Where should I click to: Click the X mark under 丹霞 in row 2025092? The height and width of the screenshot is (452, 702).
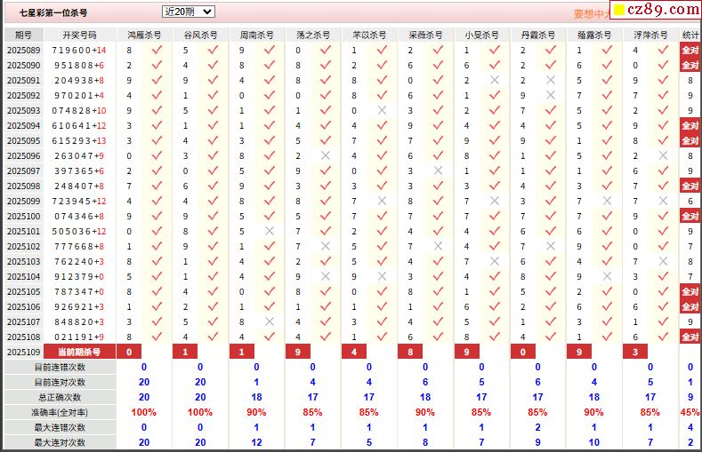click(x=550, y=95)
